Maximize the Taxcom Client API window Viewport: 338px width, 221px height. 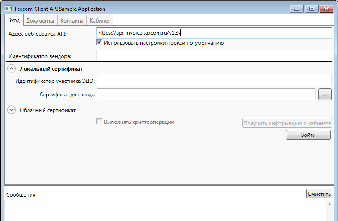point(311,9)
